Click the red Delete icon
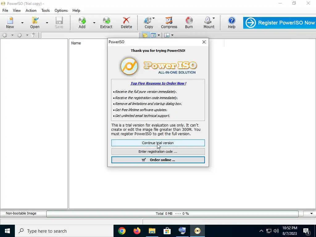Image resolution: width=316 pixels, height=237 pixels. (126, 23)
